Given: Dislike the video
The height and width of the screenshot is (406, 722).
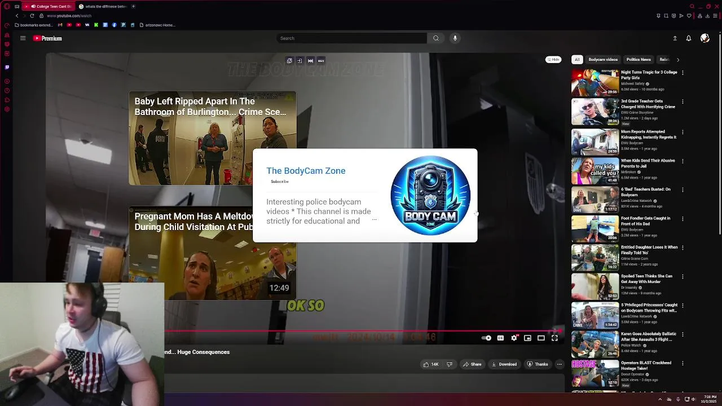Looking at the screenshot, I should (x=450, y=364).
